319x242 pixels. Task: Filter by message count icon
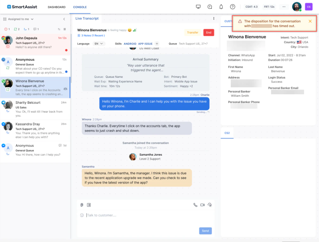36,29
